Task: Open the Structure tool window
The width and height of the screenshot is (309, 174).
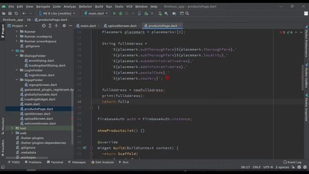Action: click(x=2, y=126)
